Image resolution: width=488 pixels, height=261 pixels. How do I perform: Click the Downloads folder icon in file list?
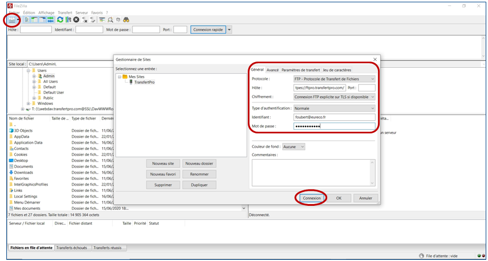[x=11, y=172]
